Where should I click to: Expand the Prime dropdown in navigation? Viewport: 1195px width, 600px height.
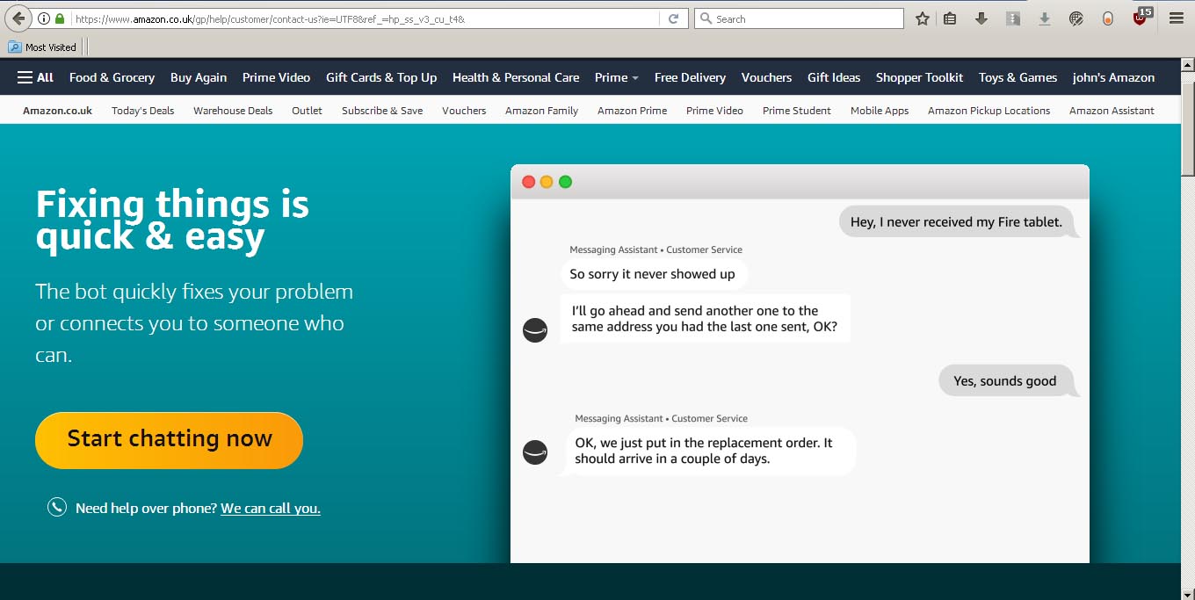(x=617, y=77)
